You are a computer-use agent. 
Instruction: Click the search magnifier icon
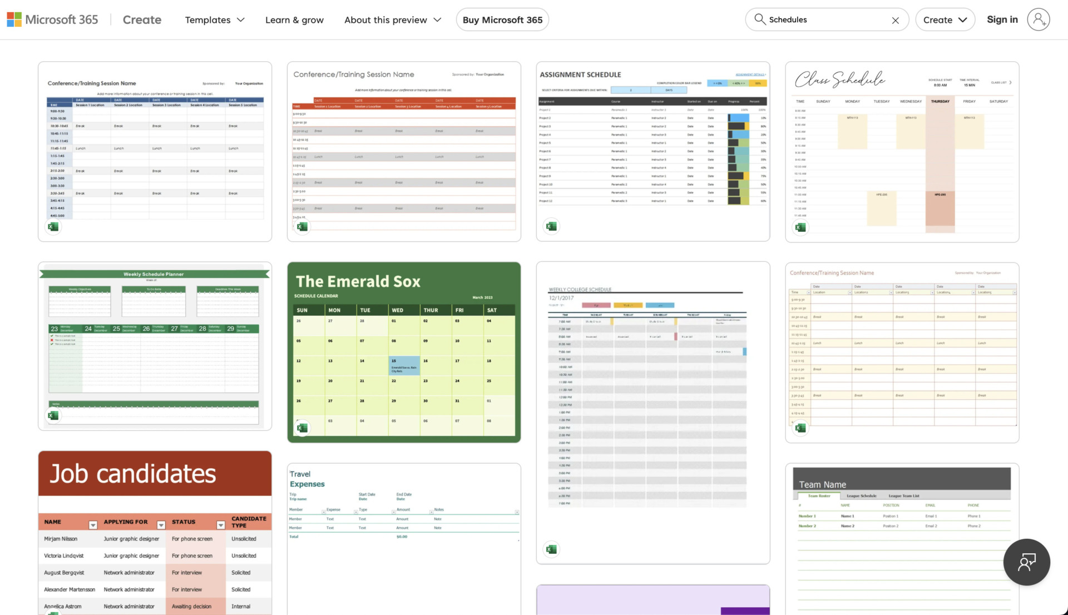click(759, 19)
